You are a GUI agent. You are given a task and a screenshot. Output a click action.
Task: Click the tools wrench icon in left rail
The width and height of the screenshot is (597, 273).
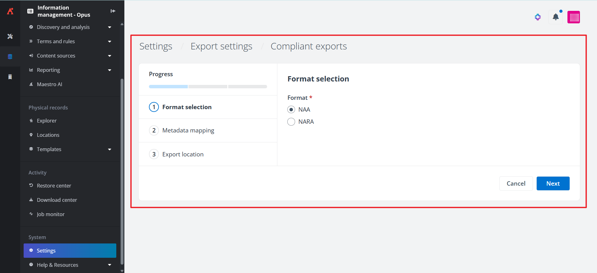pyautogui.click(x=10, y=36)
